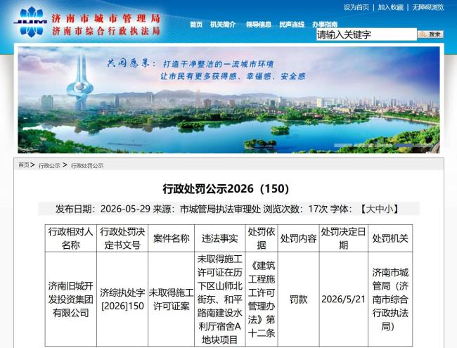
Task: Set font size to 中
Action: [x=380, y=209]
